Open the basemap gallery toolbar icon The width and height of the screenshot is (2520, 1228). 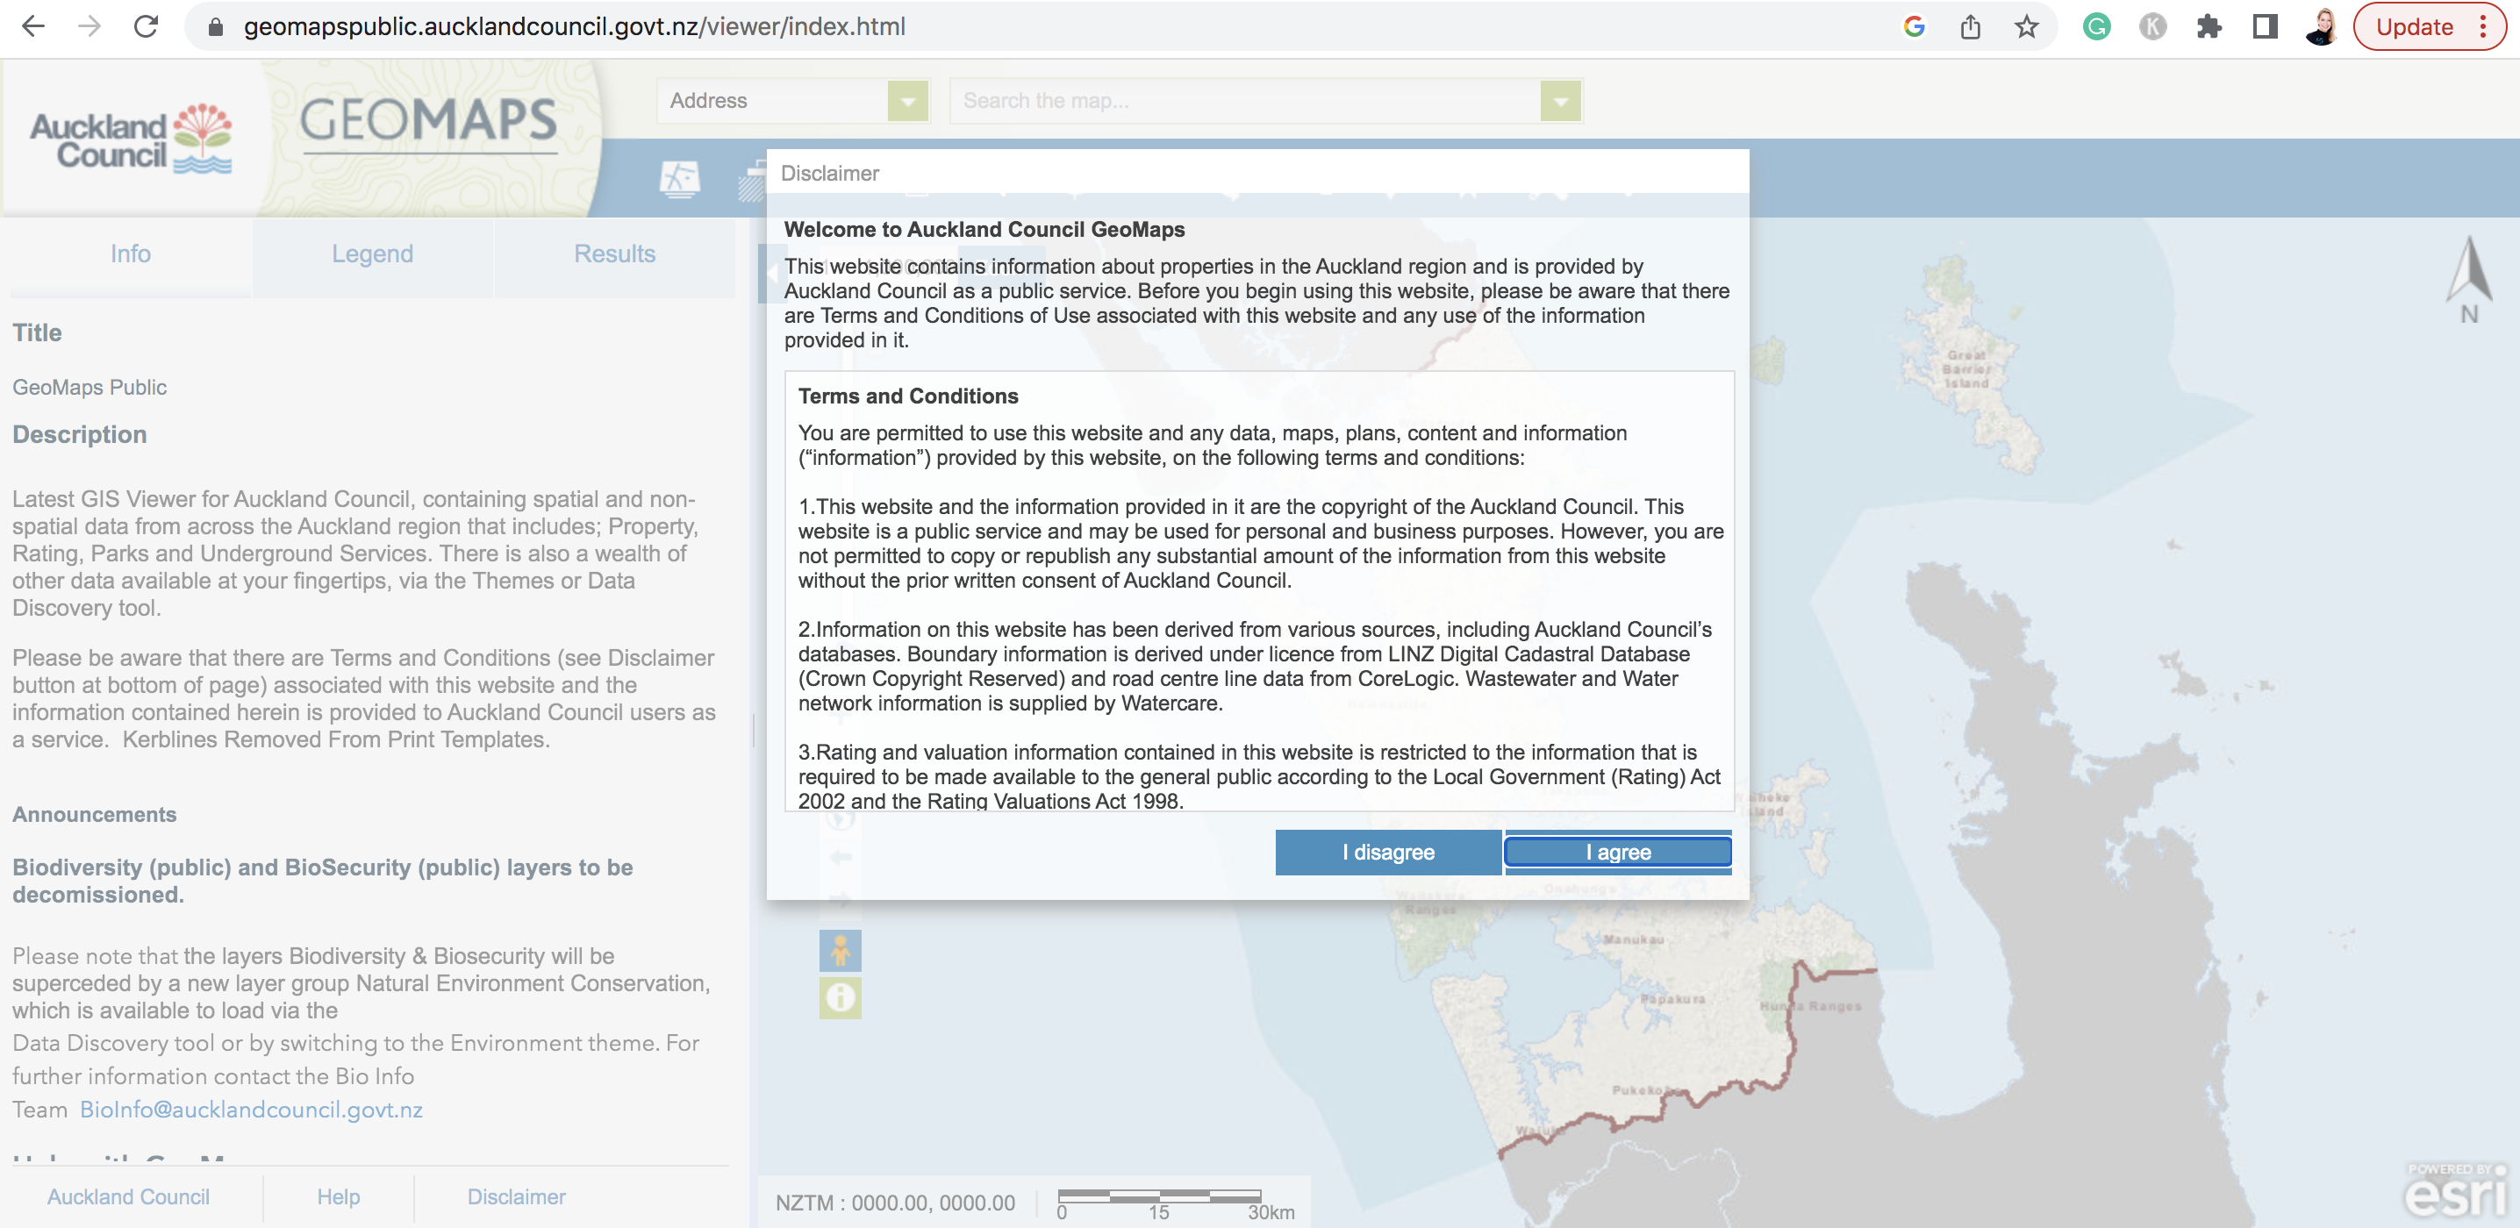(680, 179)
